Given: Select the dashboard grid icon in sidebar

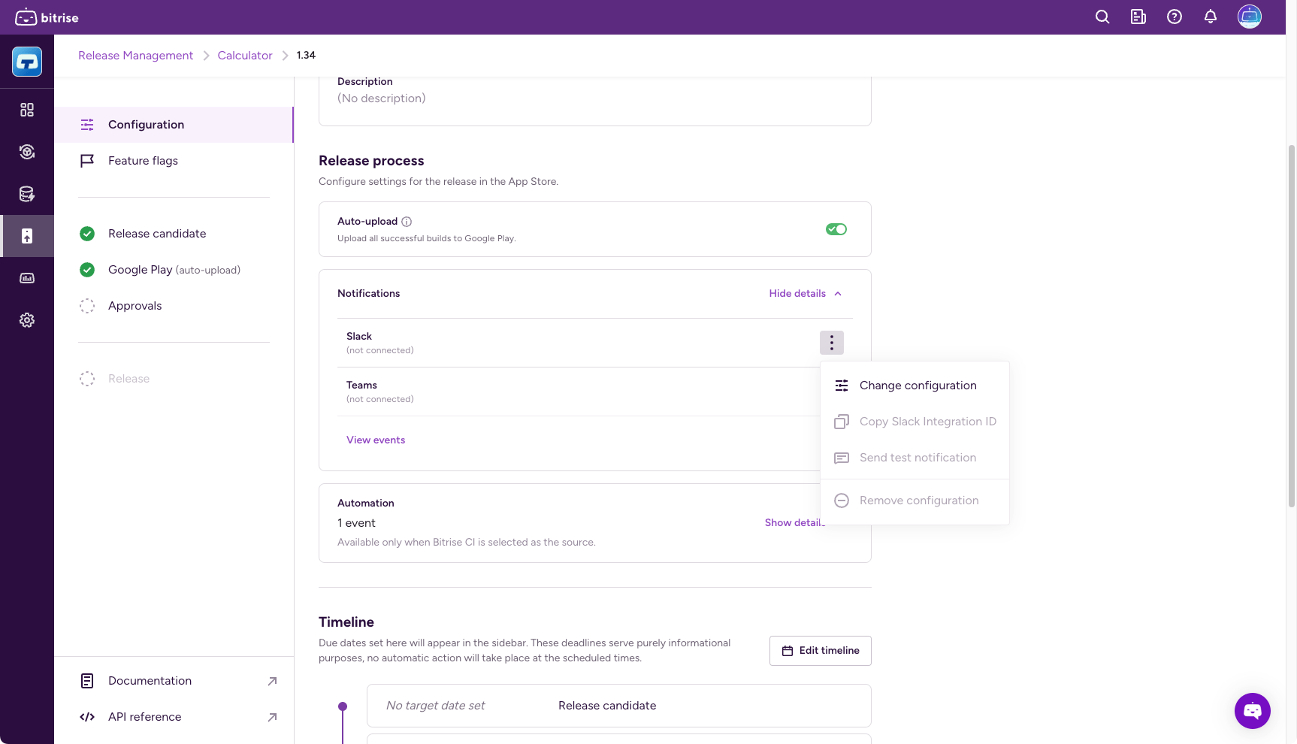Looking at the screenshot, I should tap(27, 110).
